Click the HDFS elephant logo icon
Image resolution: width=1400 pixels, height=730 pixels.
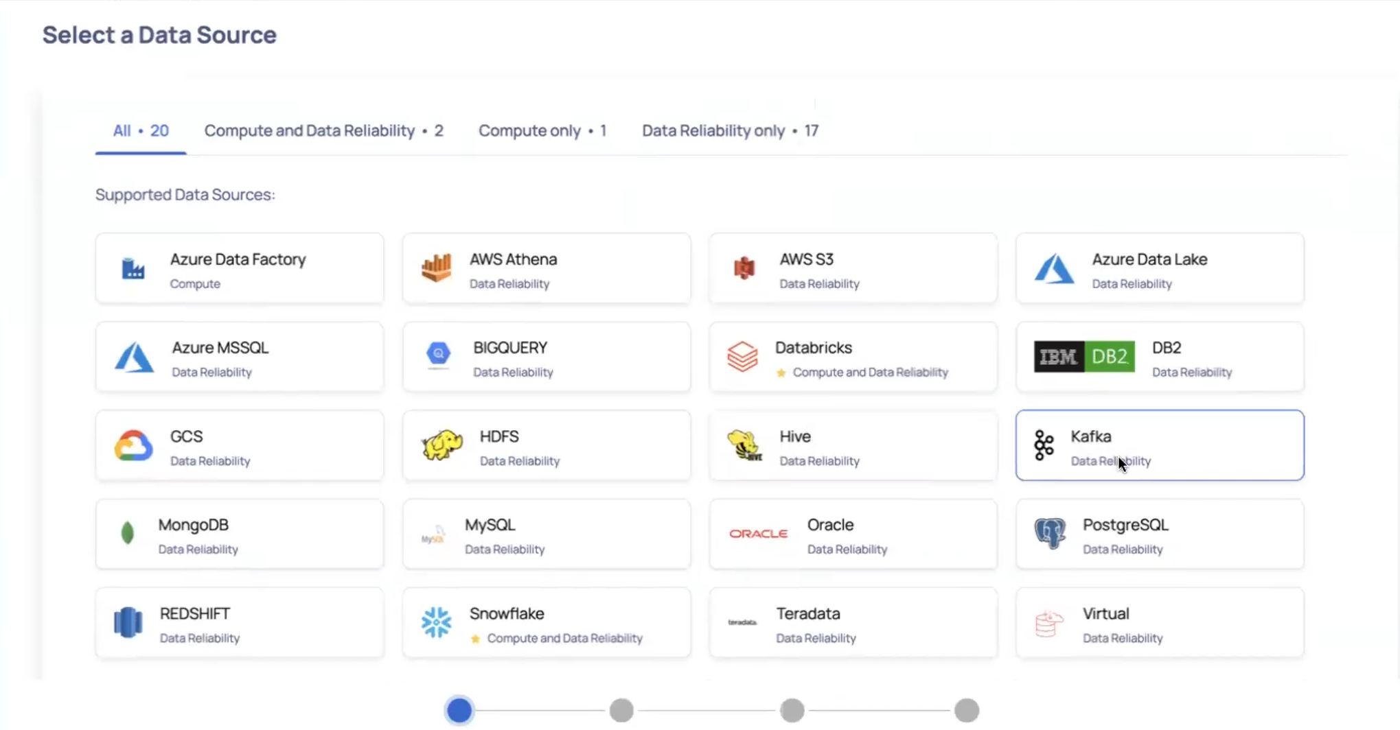tap(442, 445)
